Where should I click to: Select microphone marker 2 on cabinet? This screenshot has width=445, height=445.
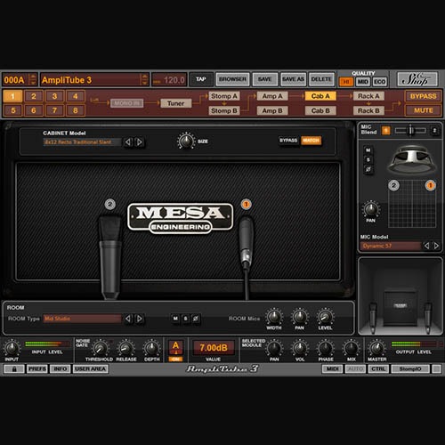pyautogui.click(x=110, y=204)
